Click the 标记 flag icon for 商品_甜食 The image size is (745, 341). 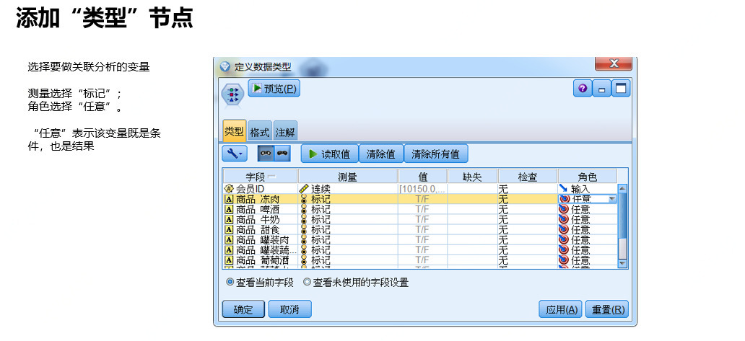point(304,229)
